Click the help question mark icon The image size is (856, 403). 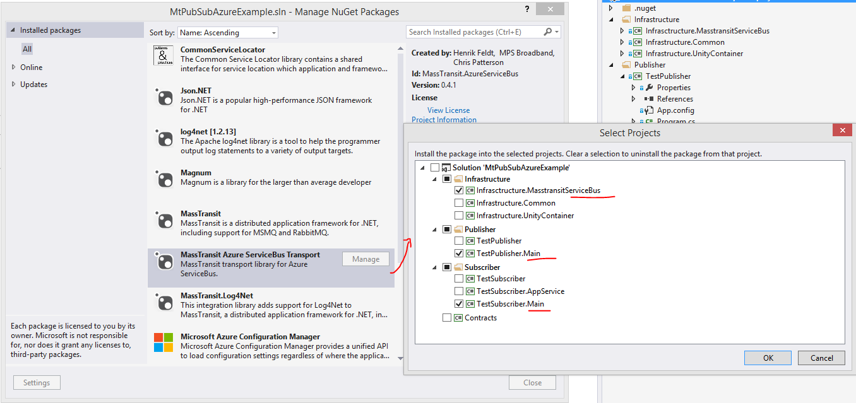527,9
